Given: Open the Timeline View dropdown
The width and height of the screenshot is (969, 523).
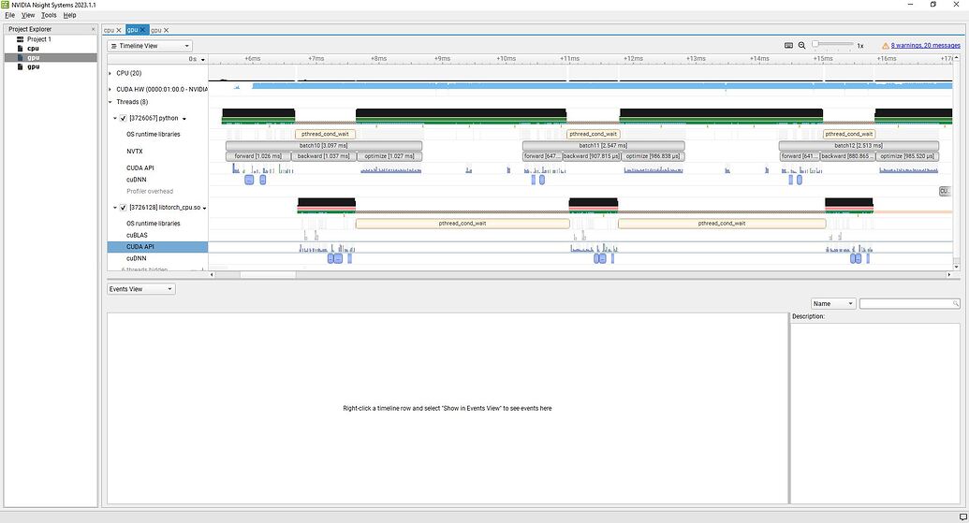Looking at the screenshot, I should pyautogui.click(x=150, y=46).
